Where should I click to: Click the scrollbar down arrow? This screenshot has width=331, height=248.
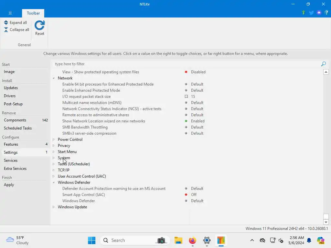(326, 222)
